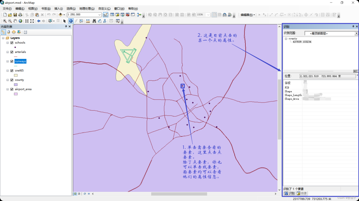Open the 地理处理(G) menu
Viewport: 359px width, 201px height.
(87, 9)
